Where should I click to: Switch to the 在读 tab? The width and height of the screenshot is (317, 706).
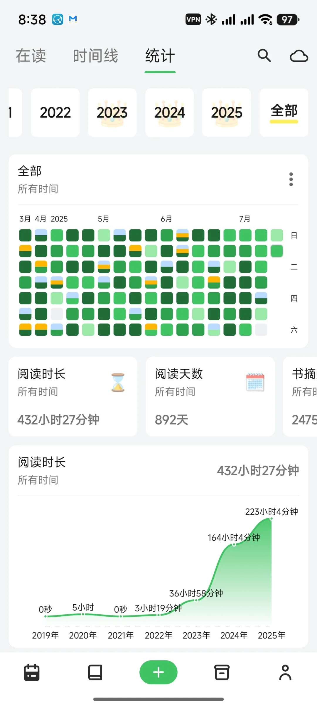click(x=31, y=56)
